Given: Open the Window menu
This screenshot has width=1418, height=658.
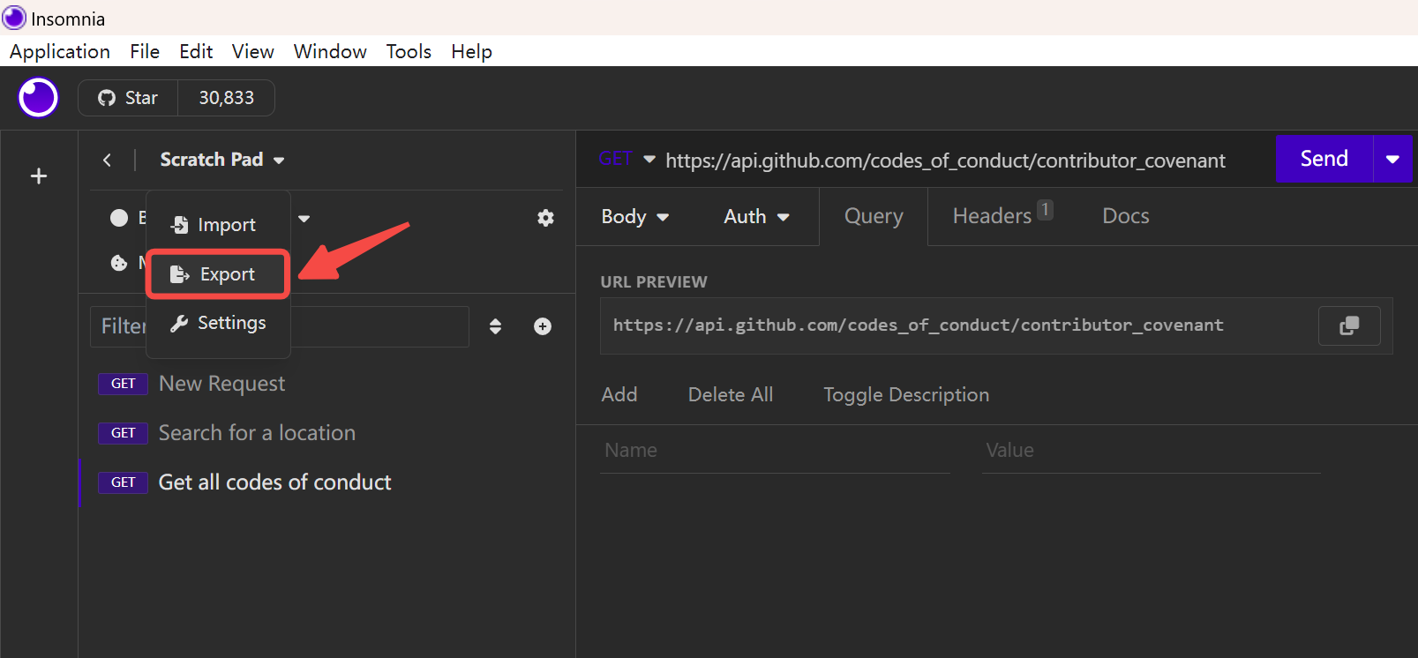Looking at the screenshot, I should click(x=330, y=51).
